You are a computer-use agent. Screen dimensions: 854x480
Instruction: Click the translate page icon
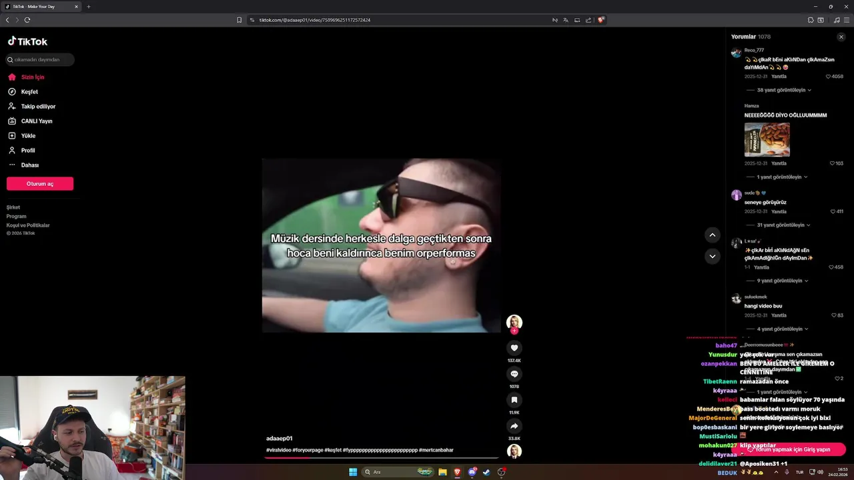[566, 20]
